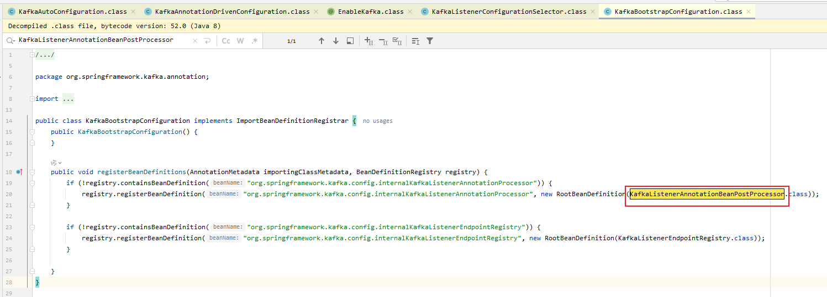Click package org.springframework.kafka.annotation line

[122, 77]
